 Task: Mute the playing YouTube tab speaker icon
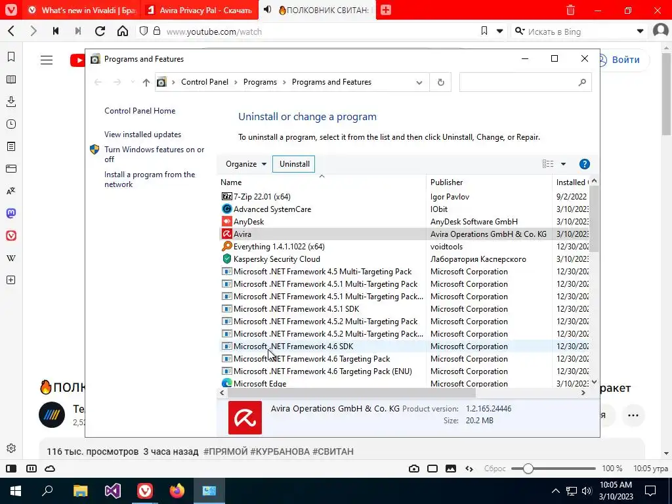pos(268,9)
